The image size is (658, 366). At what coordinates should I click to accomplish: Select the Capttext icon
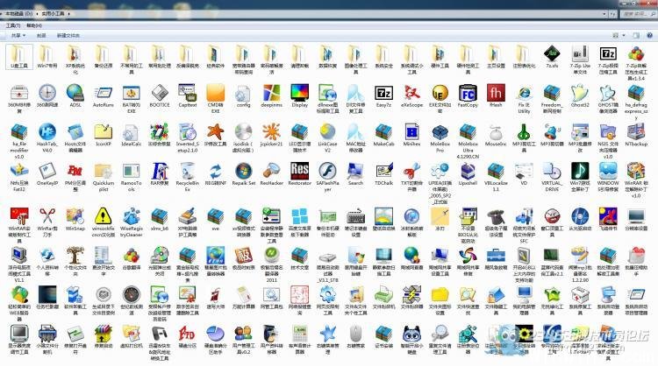coord(187,93)
